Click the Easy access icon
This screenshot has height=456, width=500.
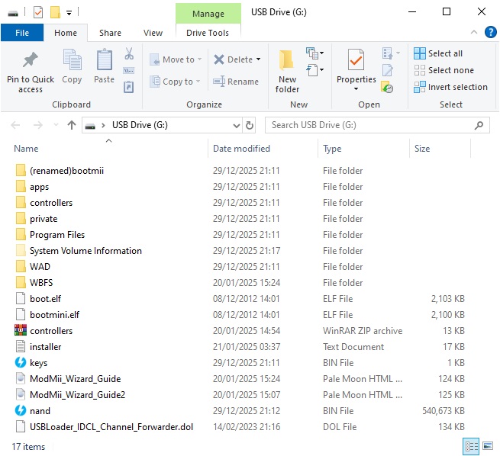pyautogui.click(x=312, y=70)
